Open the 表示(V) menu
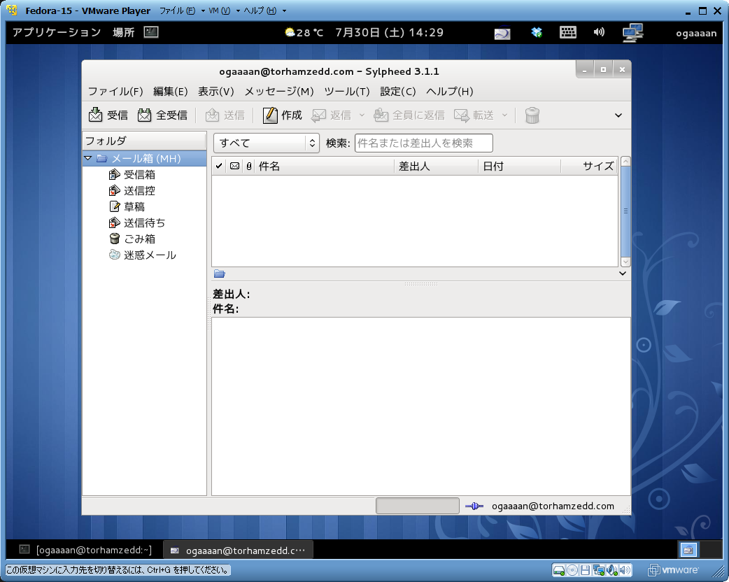The height and width of the screenshot is (582, 729). point(216,92)
